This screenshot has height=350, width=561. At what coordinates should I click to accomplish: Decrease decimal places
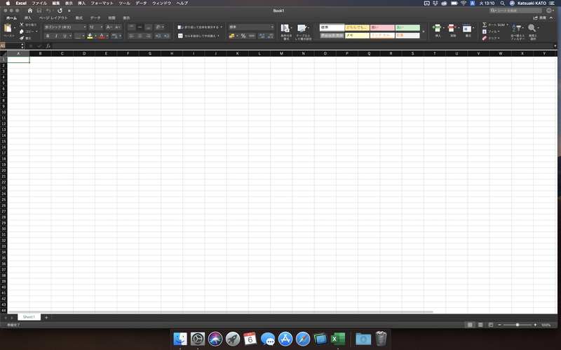[x=270, y=36]
